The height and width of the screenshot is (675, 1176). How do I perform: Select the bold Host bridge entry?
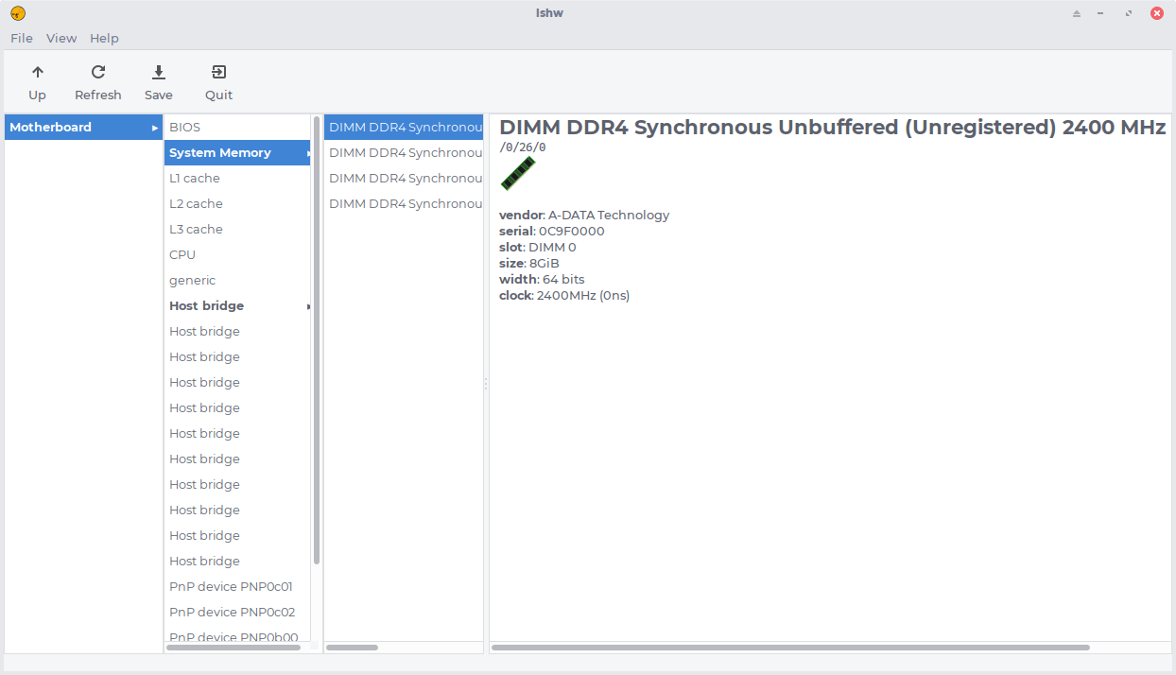pyautogui.click(x=237, y=305)
